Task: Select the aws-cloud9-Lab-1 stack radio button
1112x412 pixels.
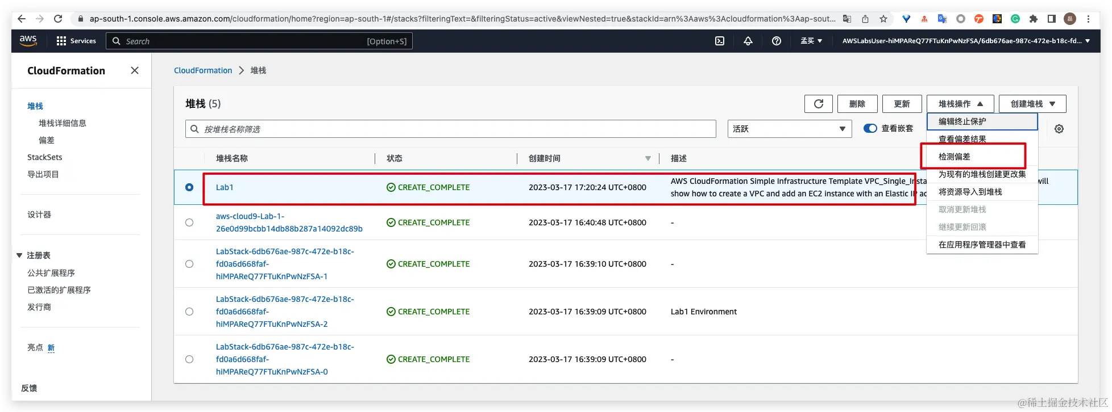Action: pyautogui.click(x=189, y=222)
